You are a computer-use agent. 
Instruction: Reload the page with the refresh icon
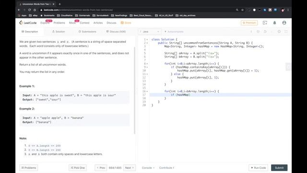pyautogui.click(x=29, y=10)
